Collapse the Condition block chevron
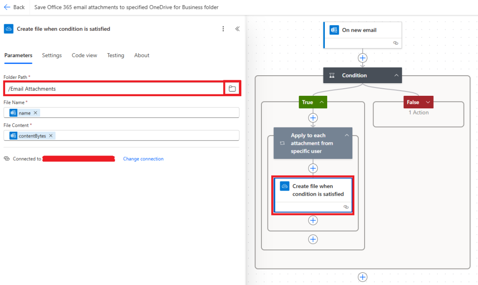The image size is (478, 285). pos(396,75)
